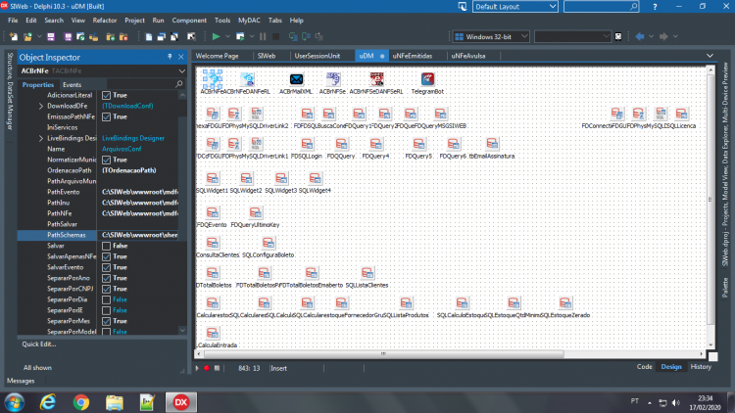
Task: Select the TelegramBot component icon
Action: coord(427,79)
